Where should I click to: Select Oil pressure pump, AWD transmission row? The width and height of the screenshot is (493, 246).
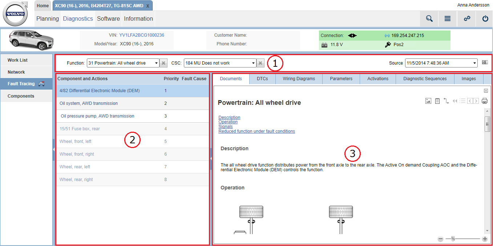pyautogui.click(x=133, y=116)
